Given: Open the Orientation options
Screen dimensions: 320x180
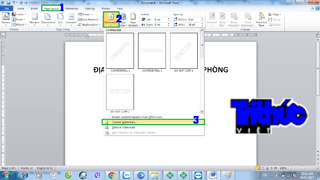Looking at the screenshot, I should (48, 19).
